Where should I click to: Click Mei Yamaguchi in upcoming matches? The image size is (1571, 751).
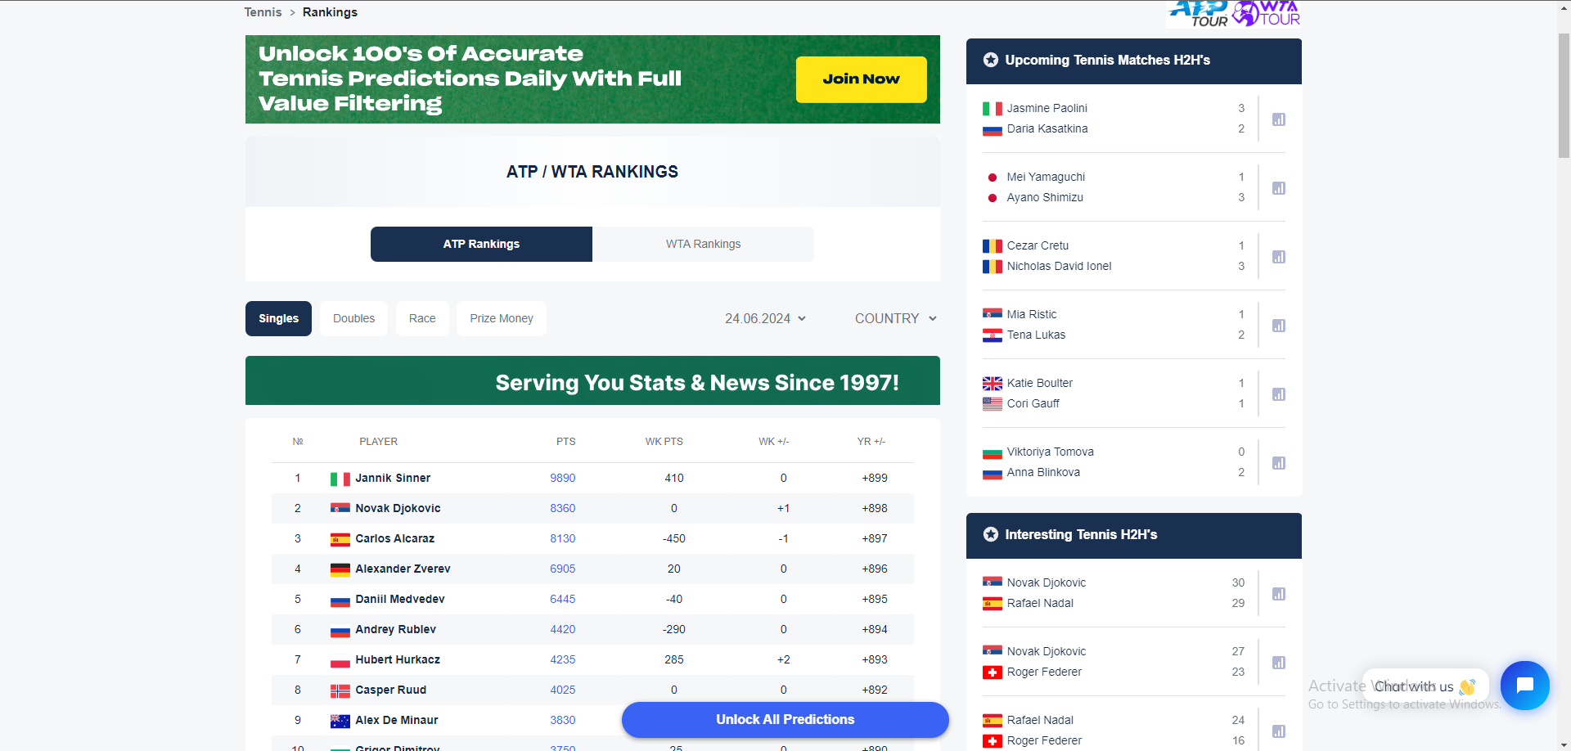tap(1046, 177)
